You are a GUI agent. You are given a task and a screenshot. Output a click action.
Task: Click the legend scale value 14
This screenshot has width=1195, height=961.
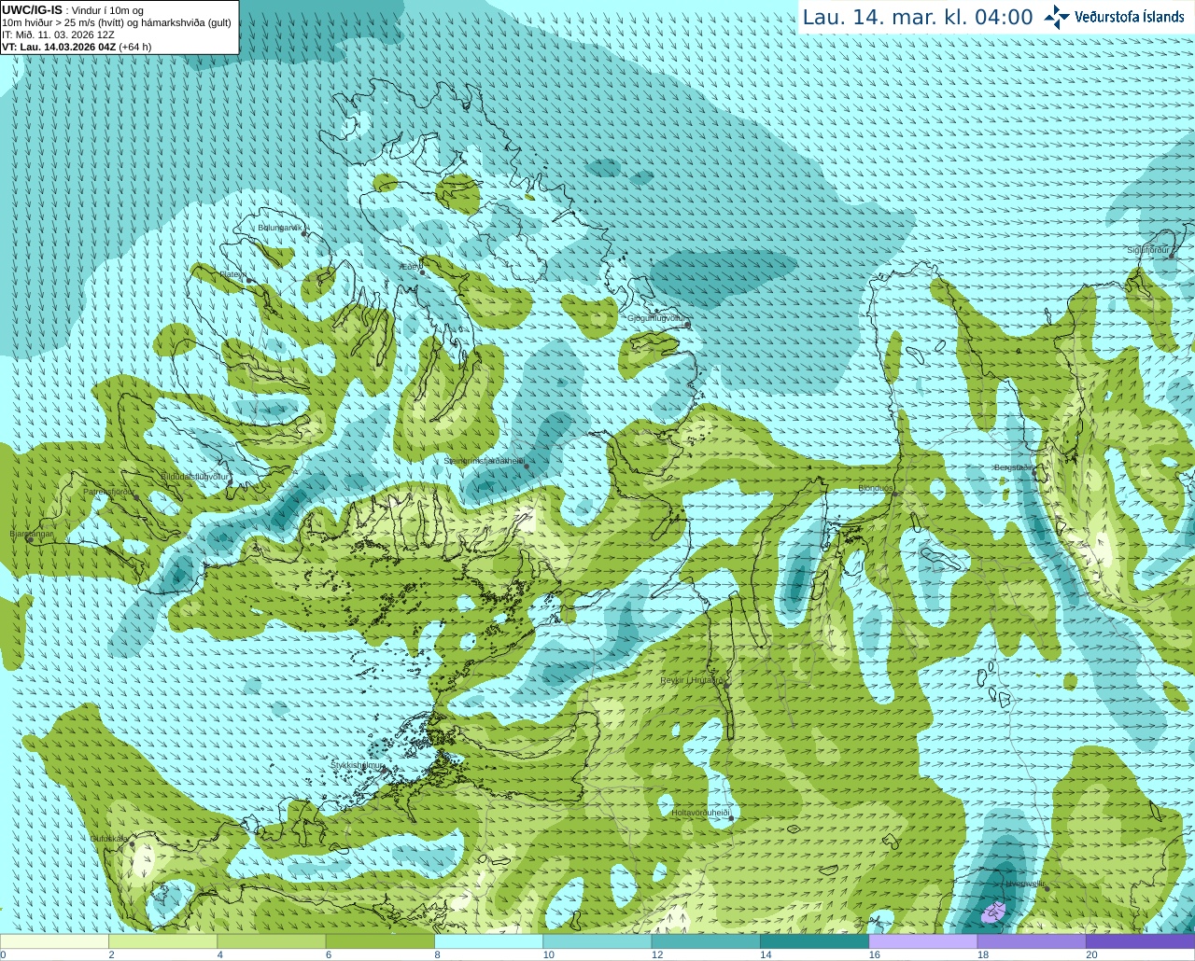click(x=766, y=954)
